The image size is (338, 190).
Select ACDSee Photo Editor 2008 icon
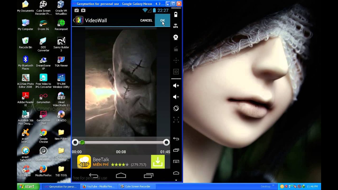pyautogui.click(x=25, y=81)
